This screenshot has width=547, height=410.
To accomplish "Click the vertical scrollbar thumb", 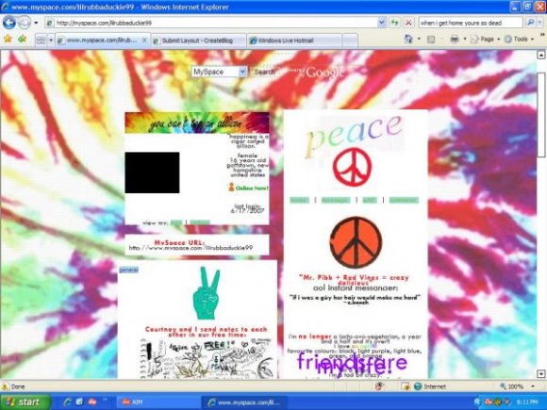I will [541, 115].
